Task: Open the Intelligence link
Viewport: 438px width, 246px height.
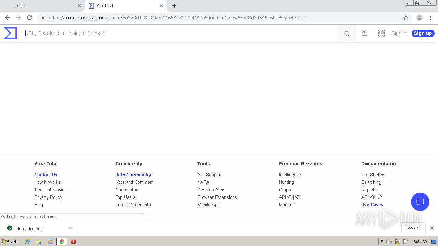Action: pyautogui.click(x=290, y=175)
